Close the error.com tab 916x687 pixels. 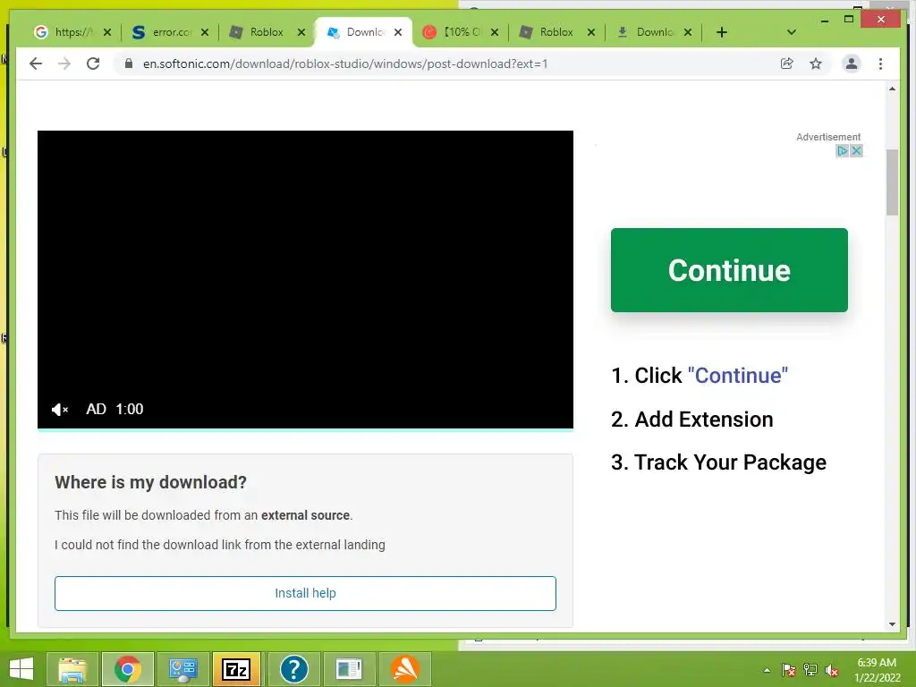click(205, 32)
